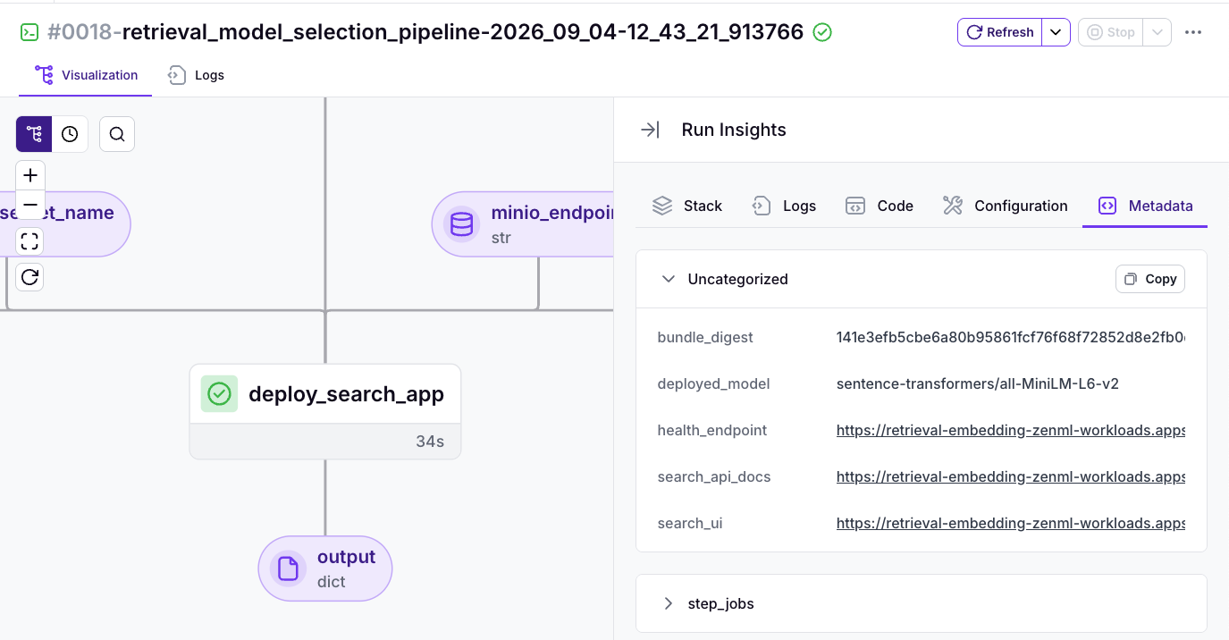Click the Copy button in Uncategorized
The image size is (1229, 640).
(x=1150, y=279)
